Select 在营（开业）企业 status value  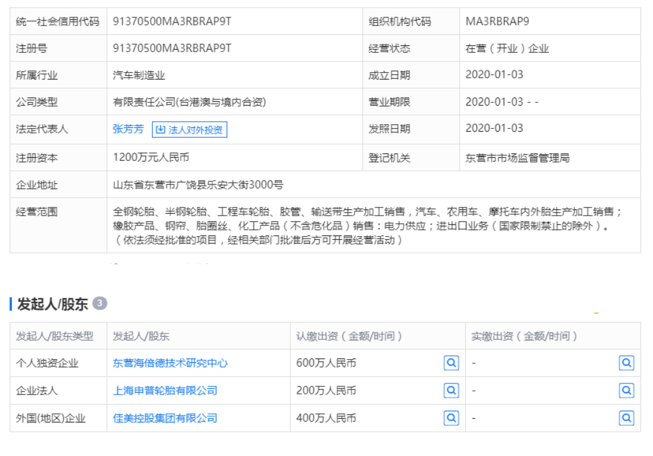(x=507, y=48)
